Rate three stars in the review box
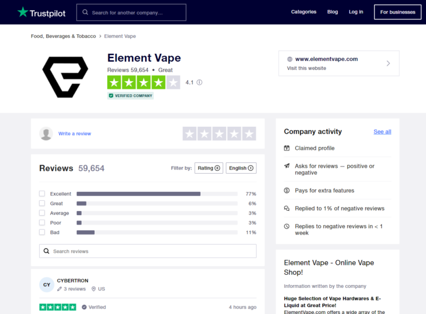 (220, 134)
